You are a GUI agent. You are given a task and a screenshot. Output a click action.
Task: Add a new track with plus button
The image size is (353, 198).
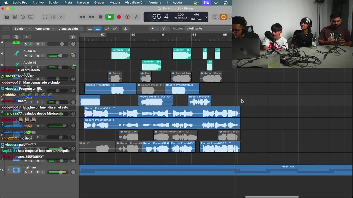pyautogui.click(x=6, y=37)
